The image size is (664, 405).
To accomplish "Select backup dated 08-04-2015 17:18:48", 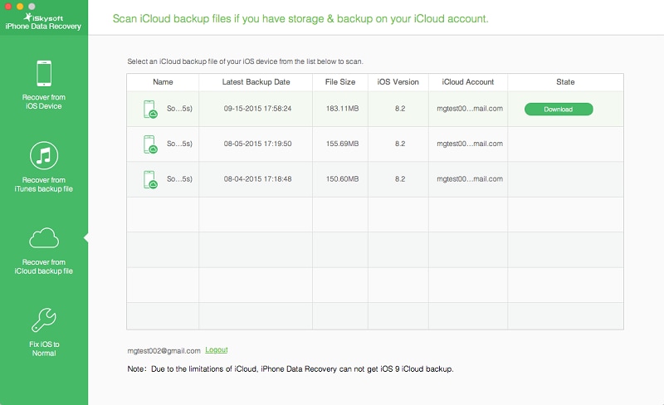I will (257, 178).
